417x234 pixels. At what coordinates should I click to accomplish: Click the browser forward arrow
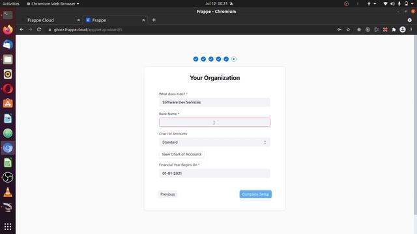pyautogui.click(x=30, y=29)
